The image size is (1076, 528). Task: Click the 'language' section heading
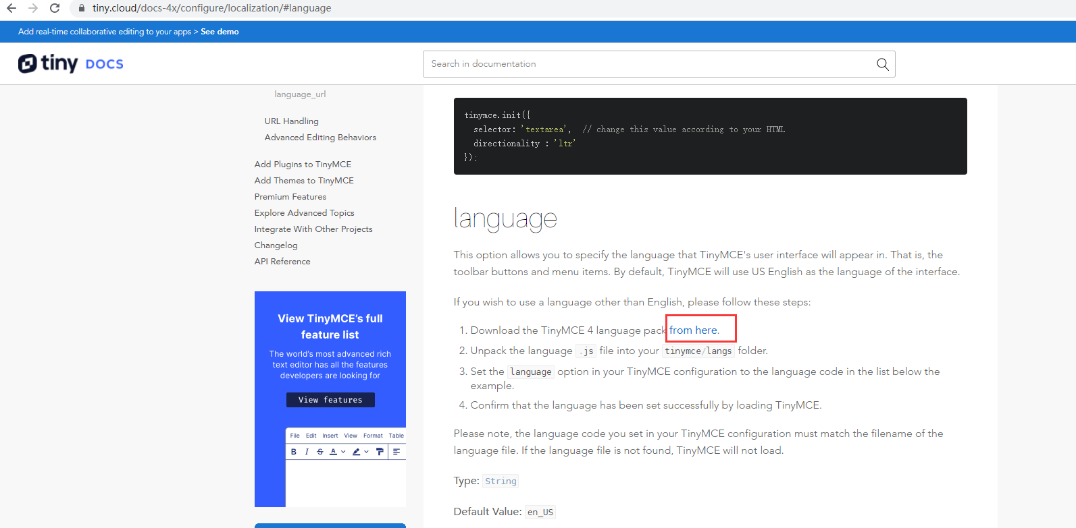(505, 219)
